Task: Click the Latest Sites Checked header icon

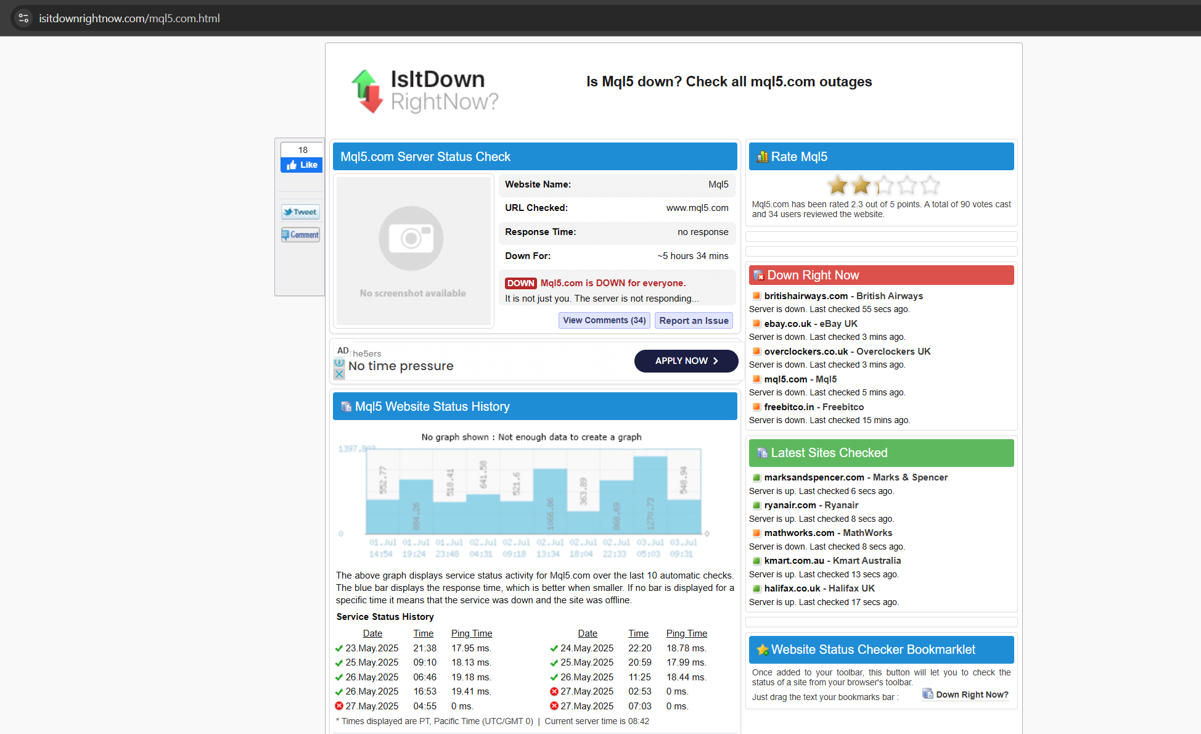Action: [762, 453]
